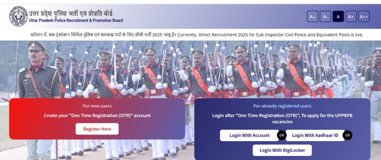Click the "For new users" heading
This screenshot has height=160, width=381.
click(x=97, y=106)
